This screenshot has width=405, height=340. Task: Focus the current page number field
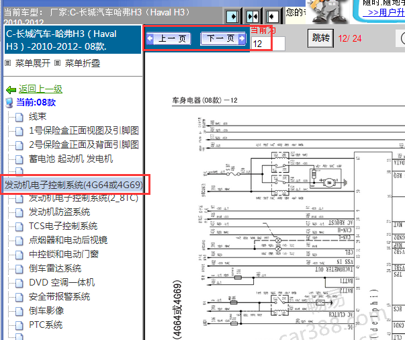click(x=268, y=44)
